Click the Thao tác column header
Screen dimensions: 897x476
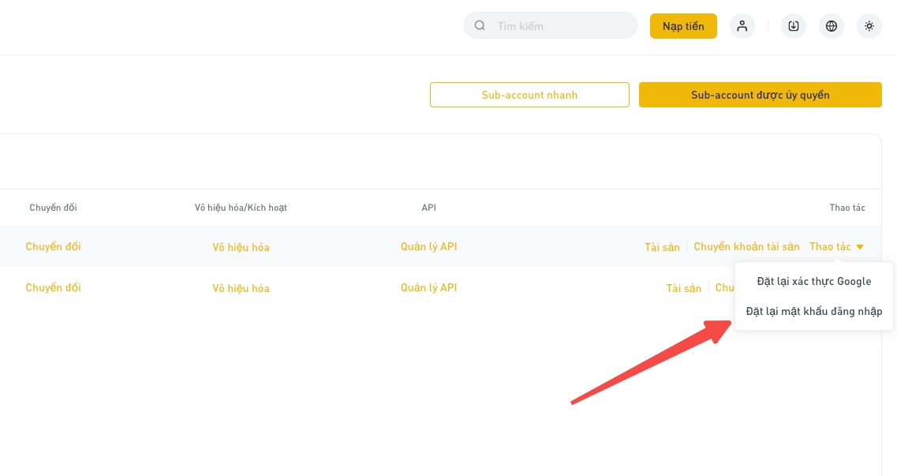tap(847, 208)
